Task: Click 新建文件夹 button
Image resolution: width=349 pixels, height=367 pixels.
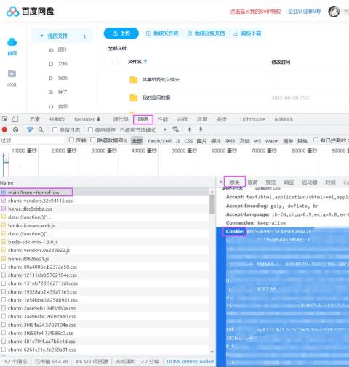Action: point(162,33)
